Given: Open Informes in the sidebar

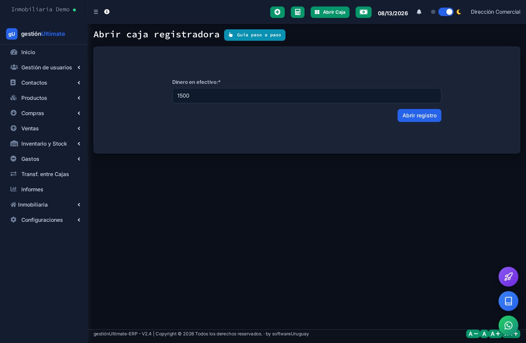Looking at the screenshot, I should 44,189.
